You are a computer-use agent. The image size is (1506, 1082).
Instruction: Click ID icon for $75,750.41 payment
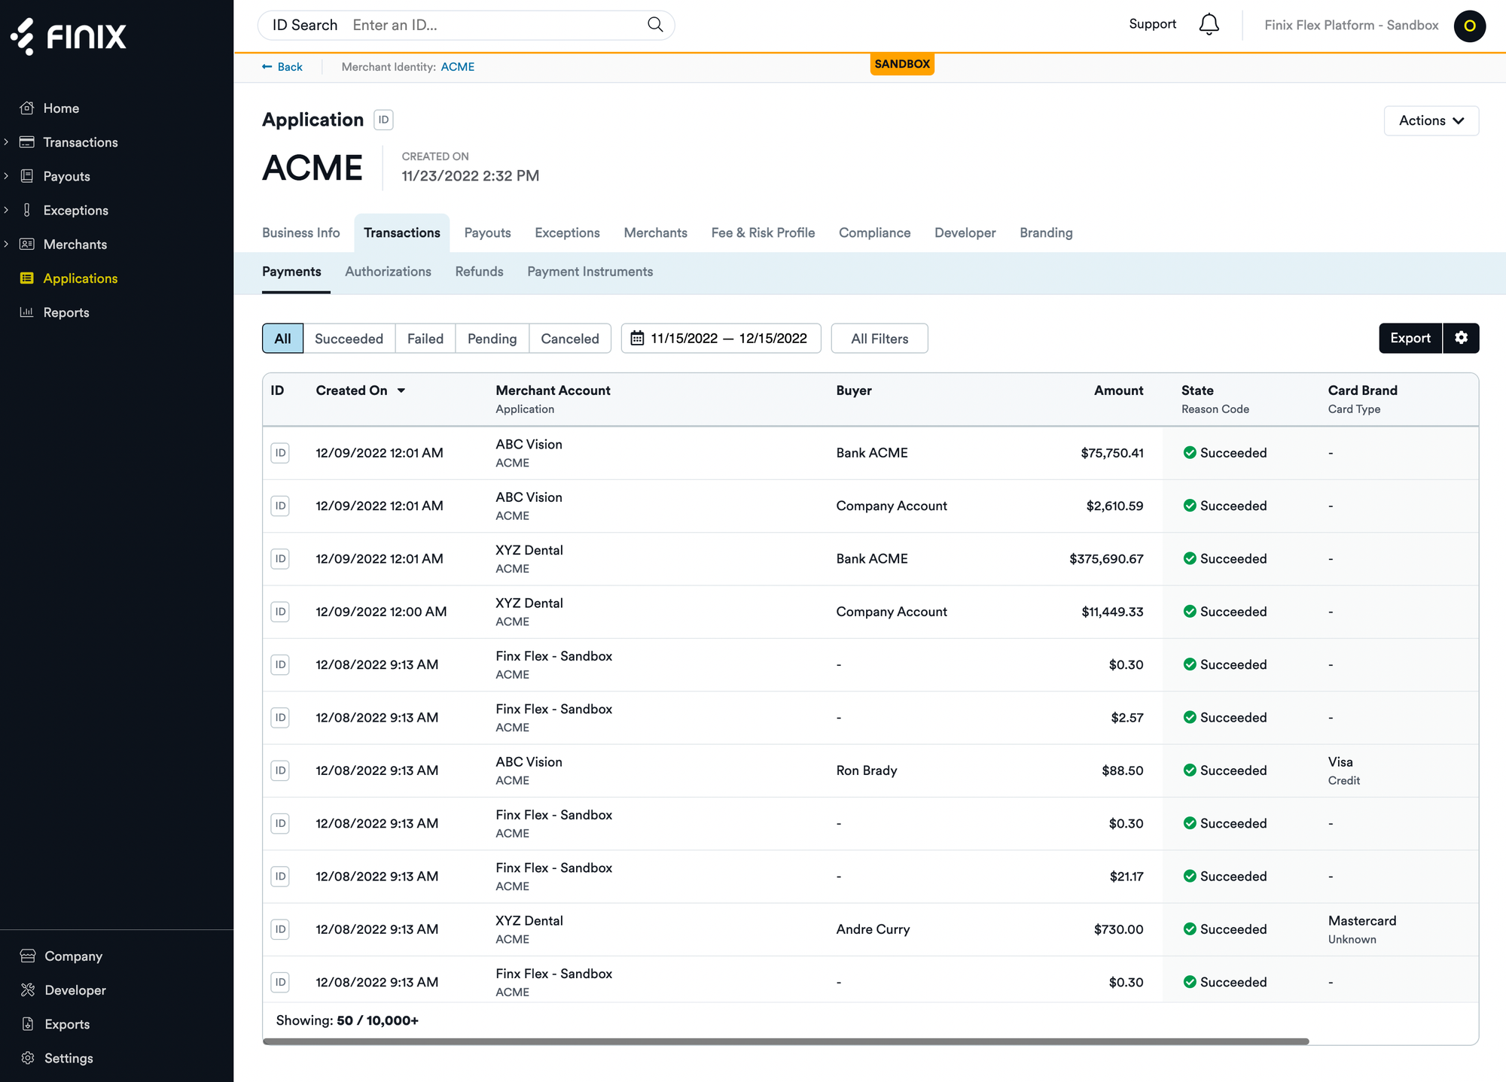tap(280, 453)
